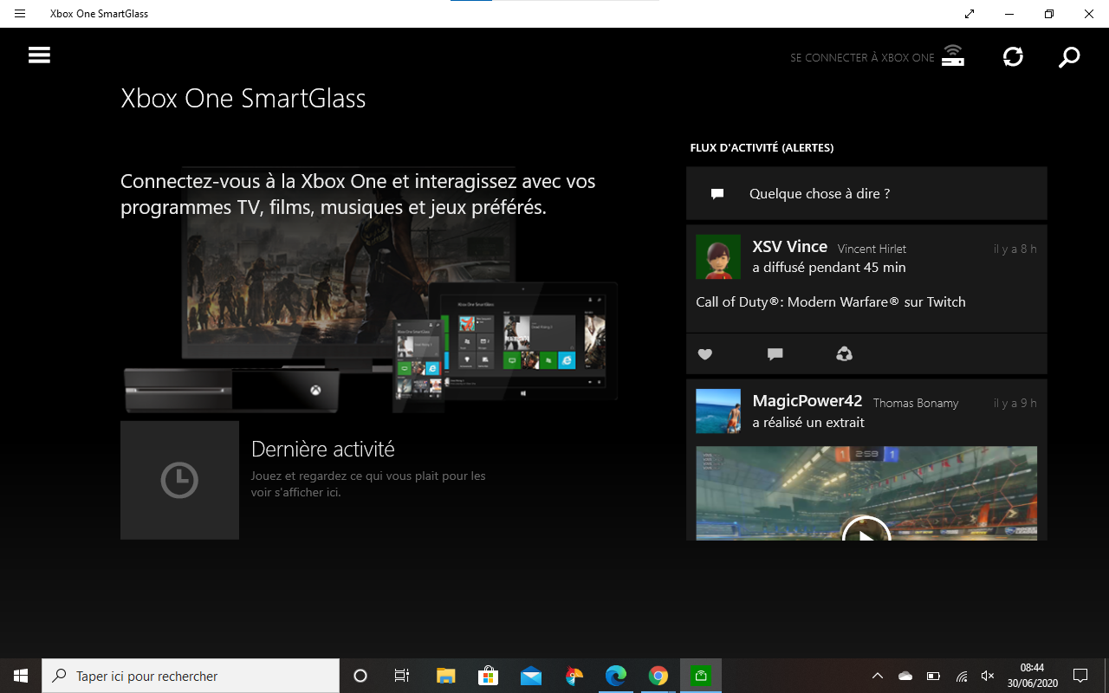This screenshot has width=1109, height=693.
Task: Click the Windows taskbar search box
Action: tap(191, 676)
